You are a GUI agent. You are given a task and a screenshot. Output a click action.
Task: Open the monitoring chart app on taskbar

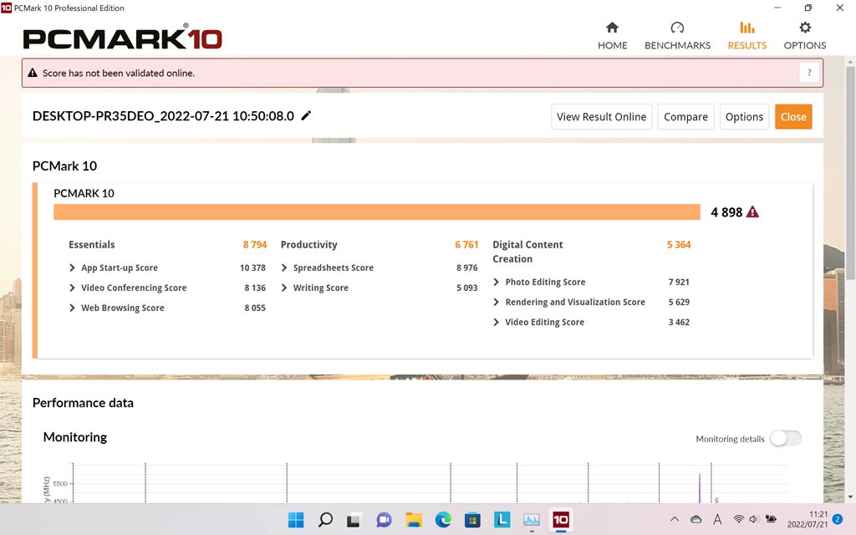(x=531, y=520)
